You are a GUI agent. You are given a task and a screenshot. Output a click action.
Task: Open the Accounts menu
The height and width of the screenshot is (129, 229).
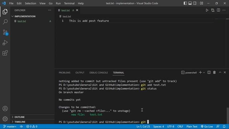[x=5, y=109]
